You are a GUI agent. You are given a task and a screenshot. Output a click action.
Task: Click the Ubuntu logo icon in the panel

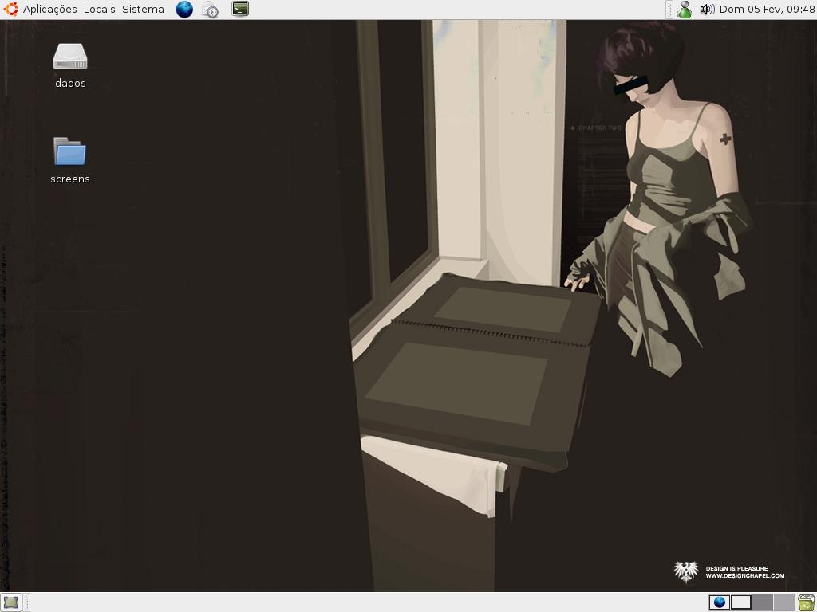coord(10,9)
